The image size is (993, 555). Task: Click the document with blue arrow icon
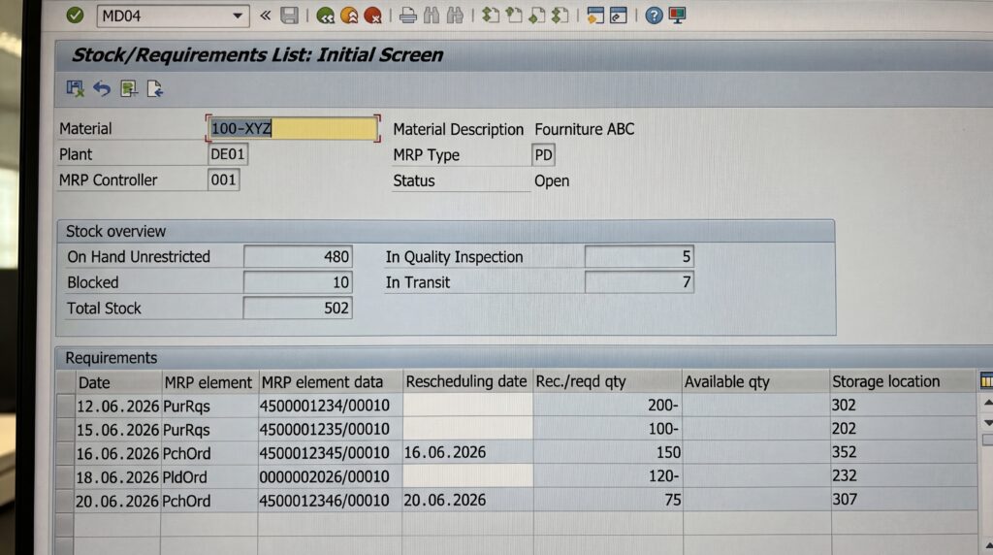point(155,88)
